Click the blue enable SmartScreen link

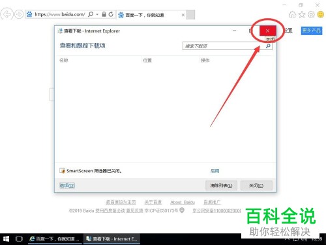coord(215,171)
